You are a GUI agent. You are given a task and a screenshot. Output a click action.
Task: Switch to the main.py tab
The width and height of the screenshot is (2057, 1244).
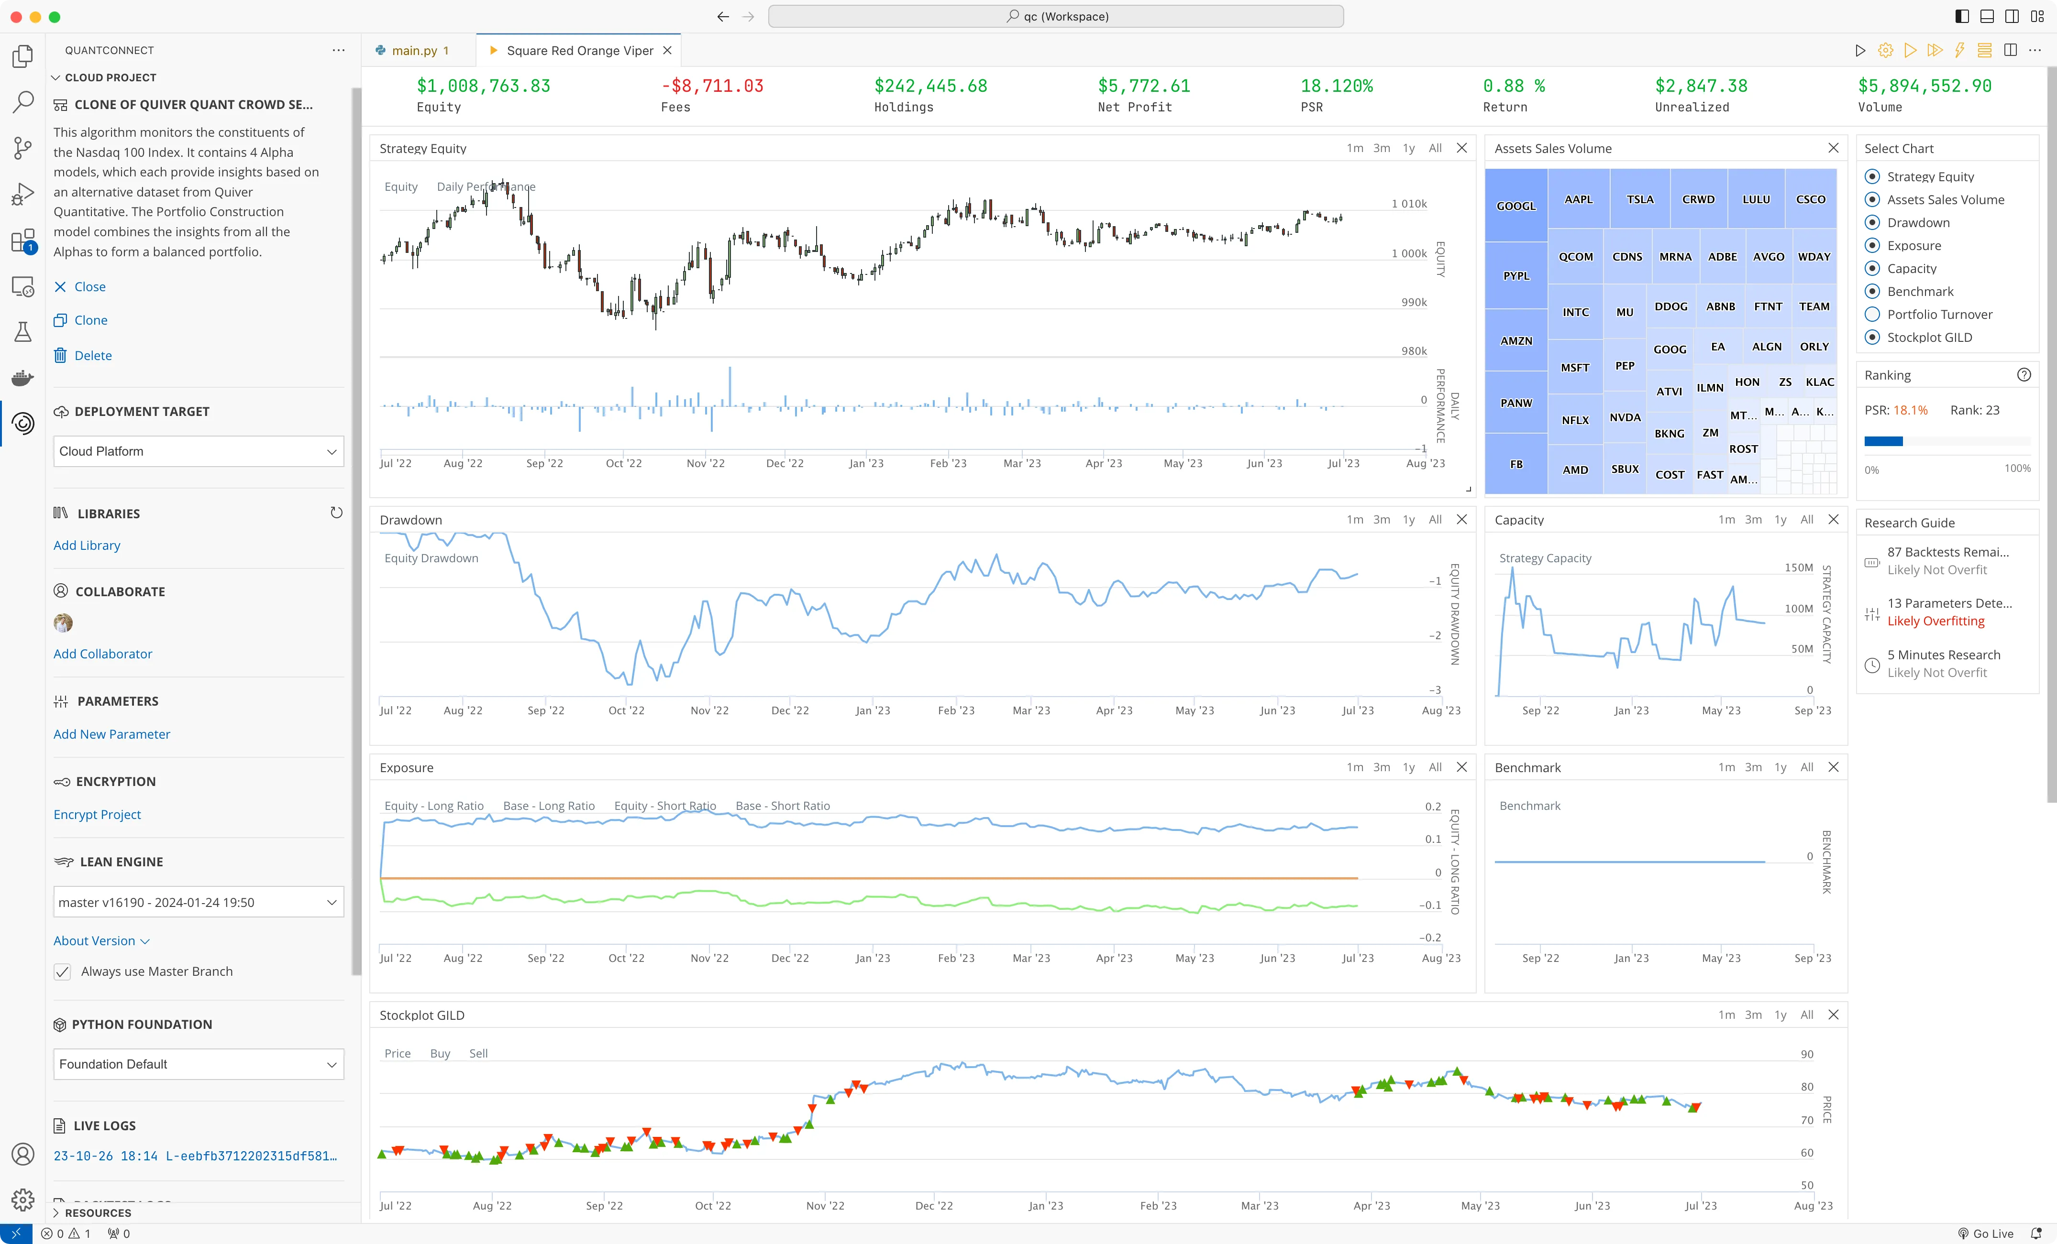point(415,51)
